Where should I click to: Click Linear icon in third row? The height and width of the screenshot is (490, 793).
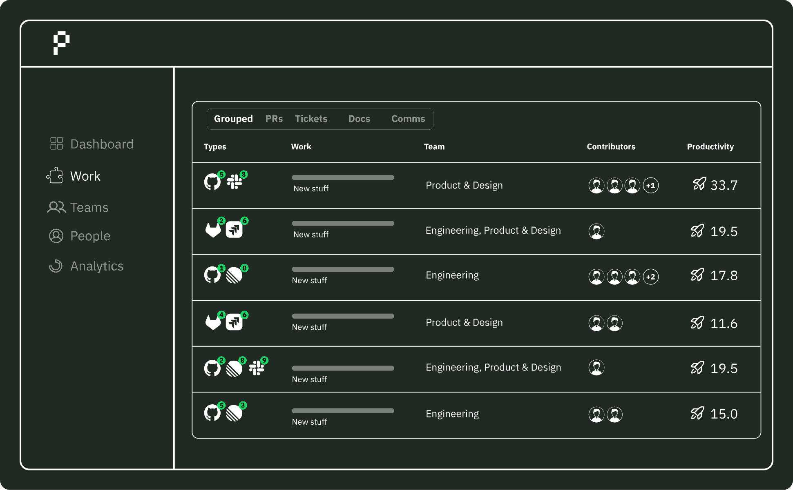click(x=234, y=275)
